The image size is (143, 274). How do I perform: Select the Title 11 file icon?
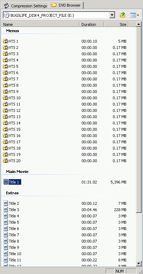pyautogui.click(x=6, y=260)
